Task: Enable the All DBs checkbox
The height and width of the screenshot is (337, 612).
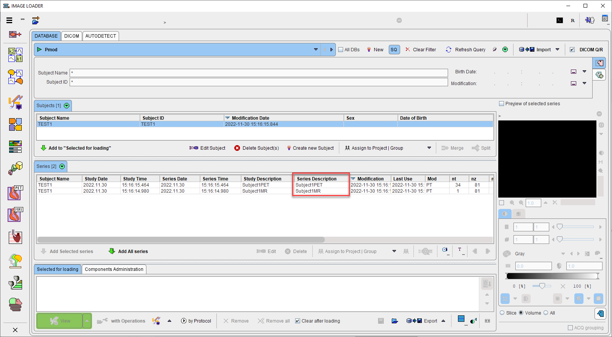Action: (341, 50)
